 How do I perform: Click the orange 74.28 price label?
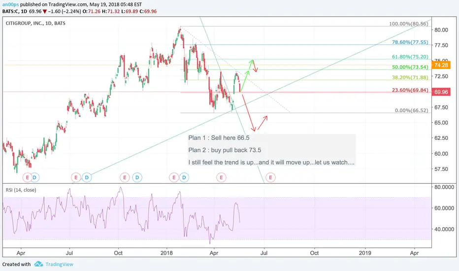(x=441, y=65)
